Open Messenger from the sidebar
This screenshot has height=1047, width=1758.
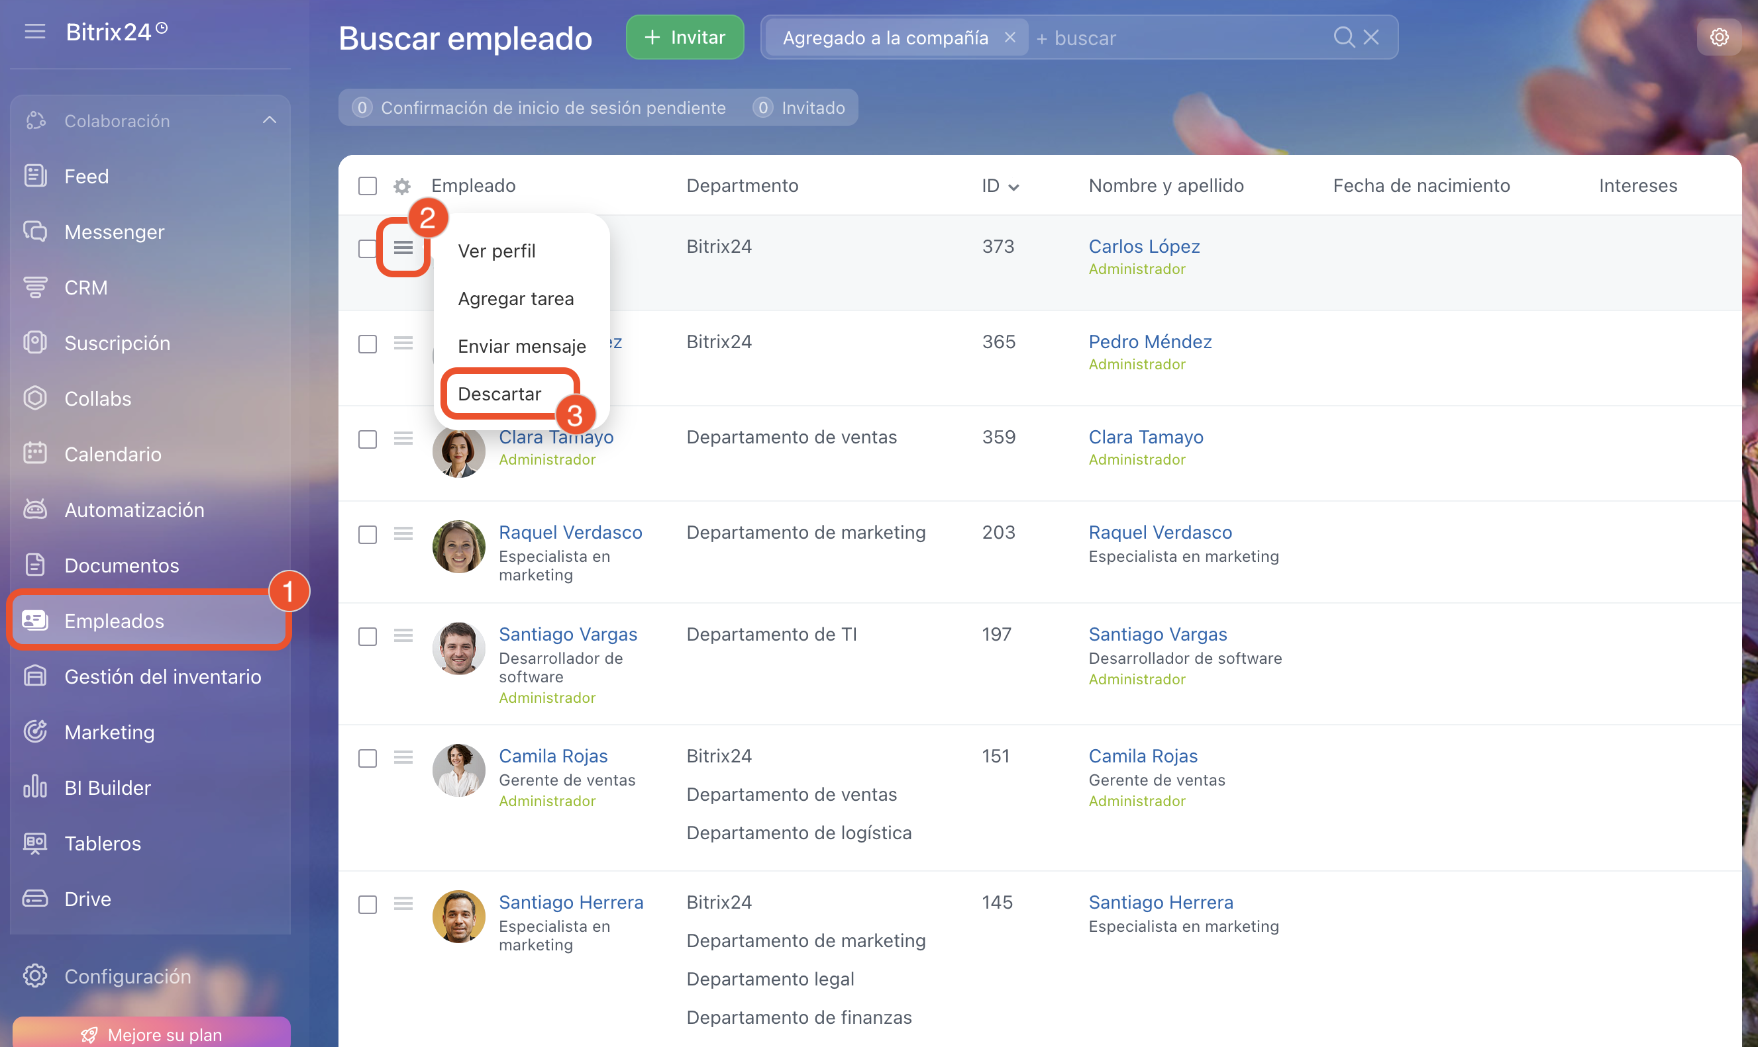pyautogui.click(x=114, y=232)
